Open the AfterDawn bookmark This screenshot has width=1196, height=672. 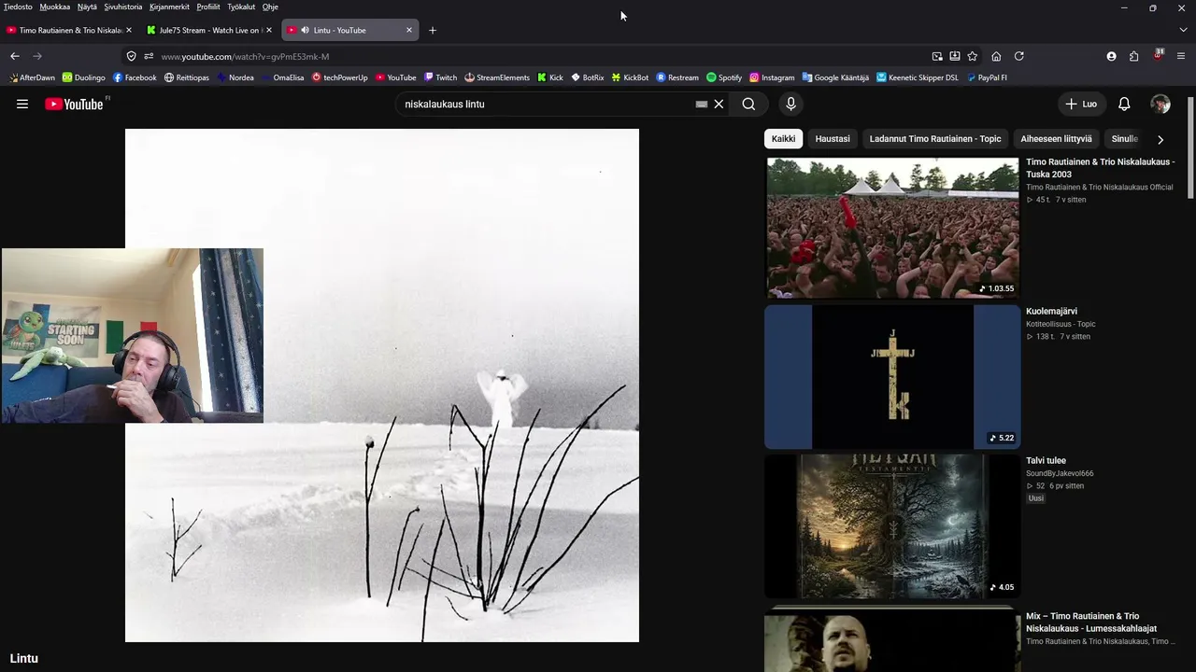click(x=32, y=77)
